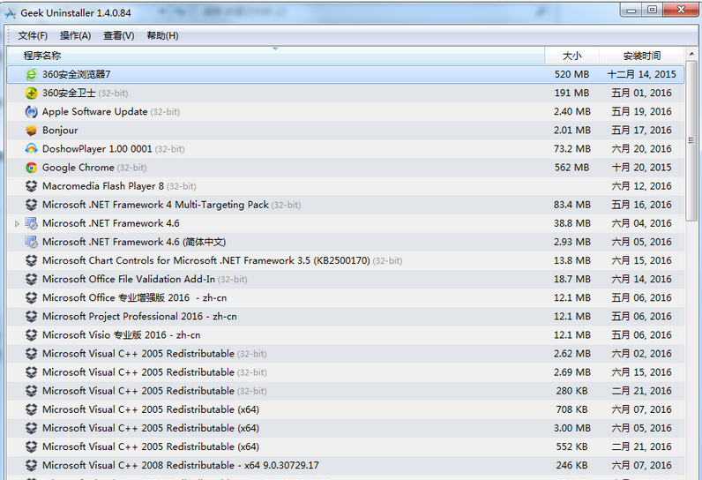Click the .NET Framework 4.6 (简体中文) icon

pyautogui.click(x=32, y=242)
